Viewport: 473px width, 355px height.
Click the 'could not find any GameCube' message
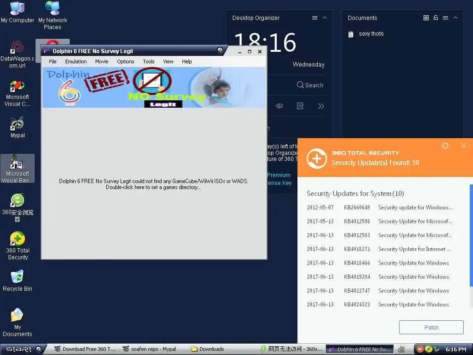tap(153, 184)
